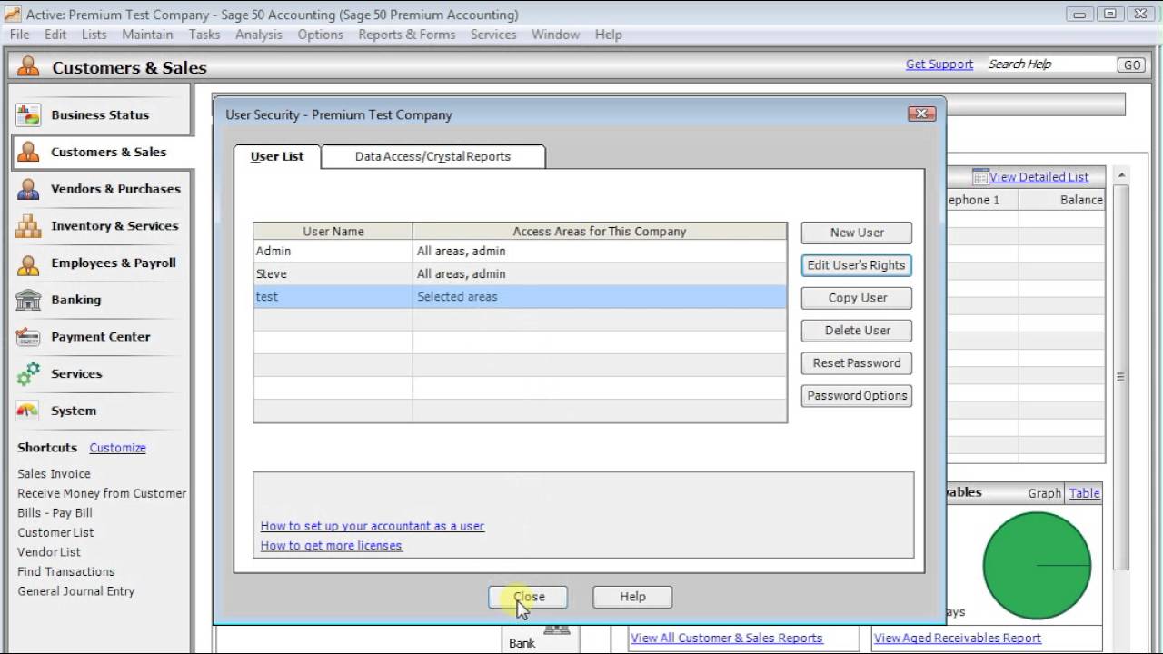Open the Customer List shortcut
The image size is (1163, 654).
[x=55, y=532]
